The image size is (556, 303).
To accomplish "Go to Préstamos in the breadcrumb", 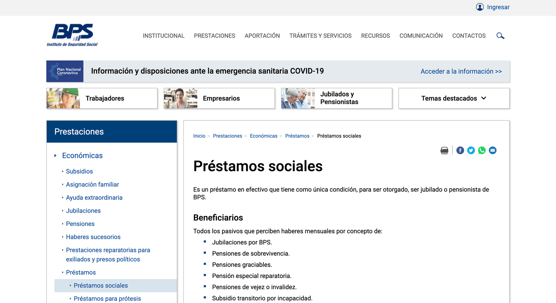I will (x=297, y=136).
